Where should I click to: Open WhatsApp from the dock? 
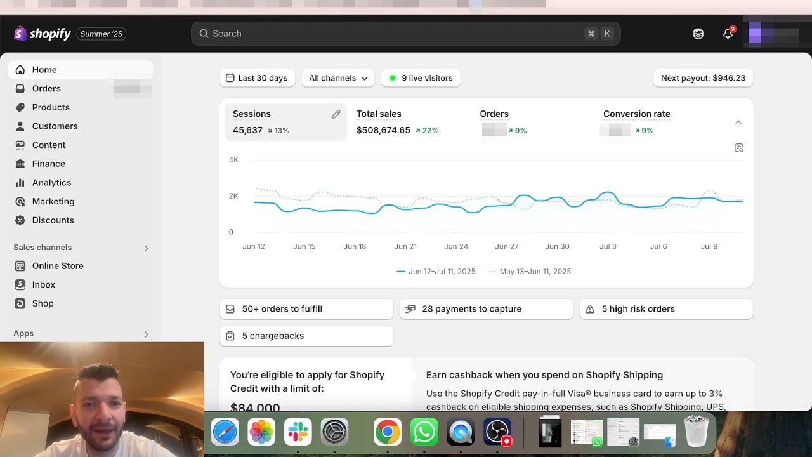(424, 432)
